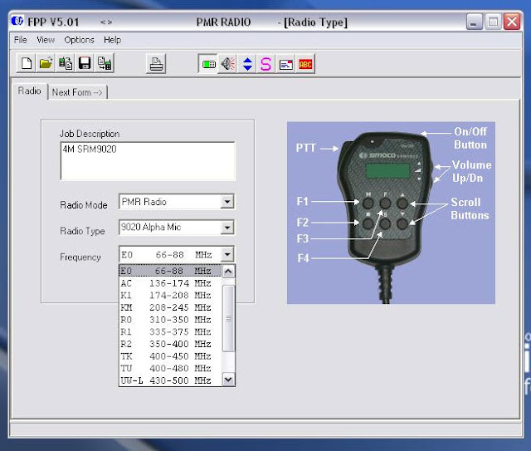Select TK 400-450 MHz frequency band
The width and height of the screenshot is (531, 451).
click(x=170, y=356)
